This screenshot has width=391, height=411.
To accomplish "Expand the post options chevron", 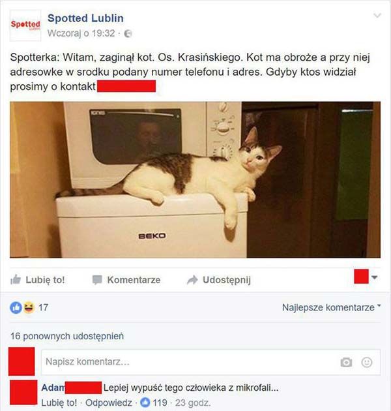I will (377, 16).
